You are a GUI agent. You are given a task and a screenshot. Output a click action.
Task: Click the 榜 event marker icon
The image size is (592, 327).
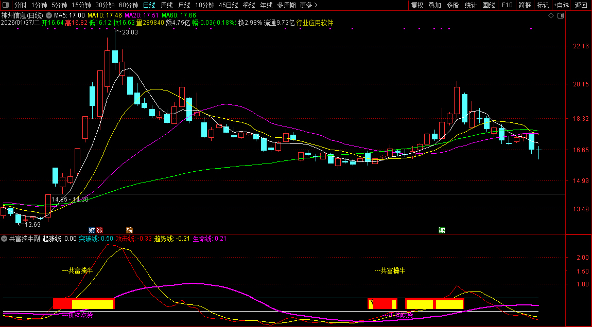tap(129, 230)
